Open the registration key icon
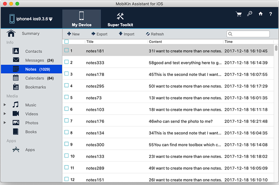279x185 pixels. (250, 14)
